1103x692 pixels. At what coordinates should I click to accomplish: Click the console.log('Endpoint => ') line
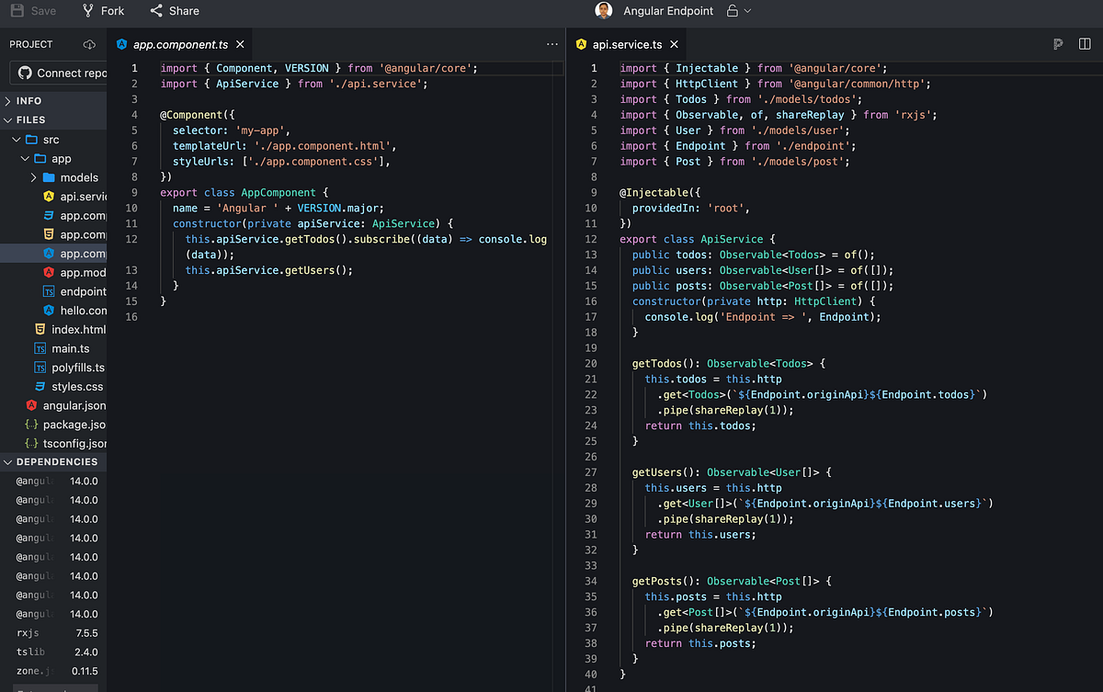coord(763,316)
